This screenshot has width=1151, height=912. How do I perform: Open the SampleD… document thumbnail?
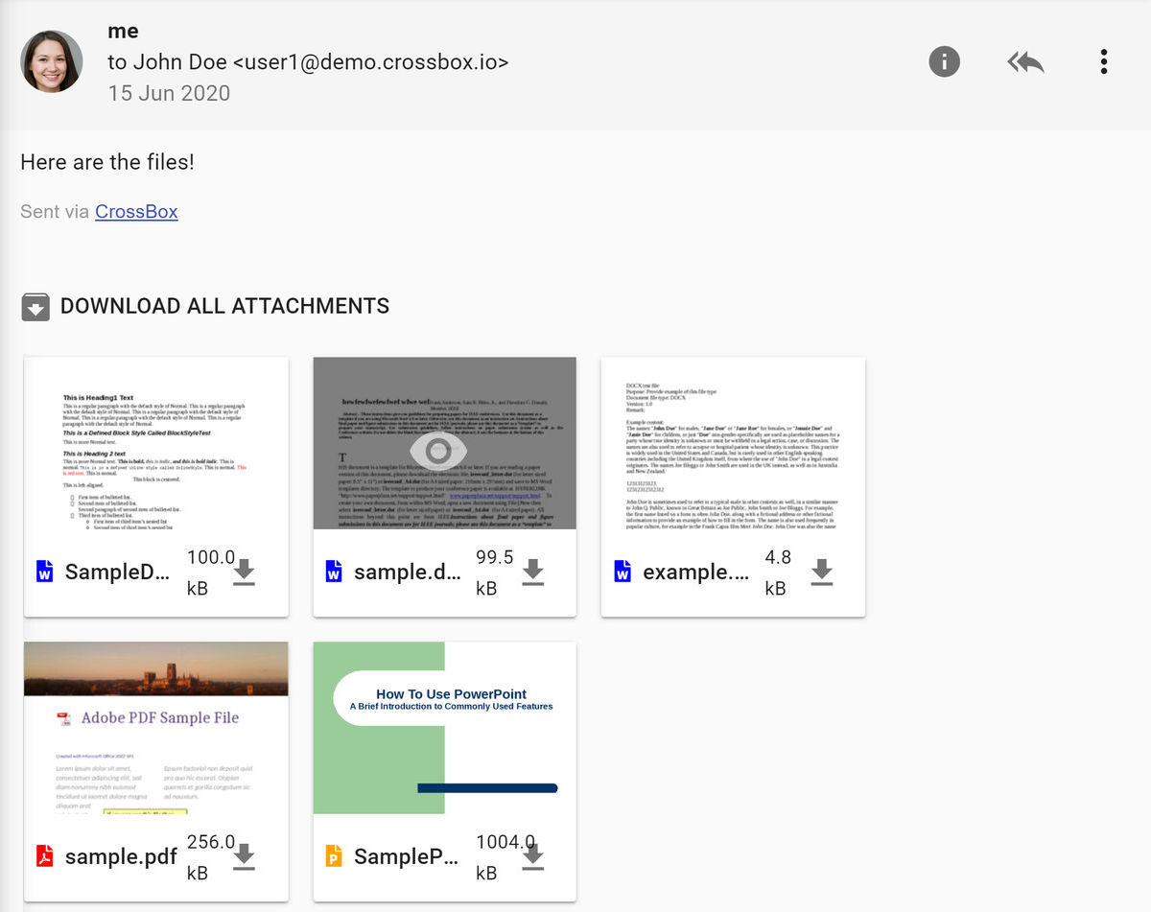click(x=155, y=442)
